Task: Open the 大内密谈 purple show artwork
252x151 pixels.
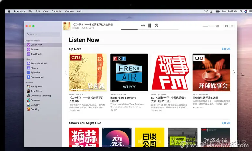Action: (117, 137)
